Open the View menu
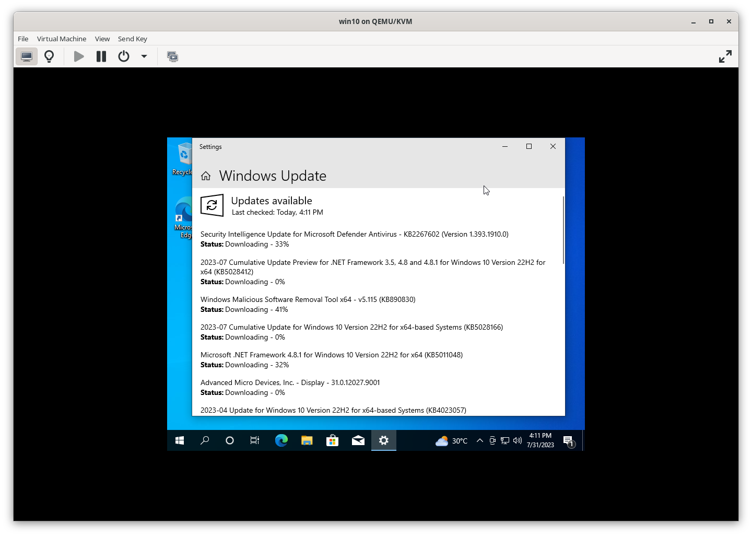752x536 pixels. coord(102,39)
